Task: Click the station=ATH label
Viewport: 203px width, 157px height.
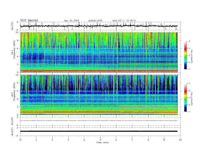Action: pyautogui.click(x=95, y=21)
